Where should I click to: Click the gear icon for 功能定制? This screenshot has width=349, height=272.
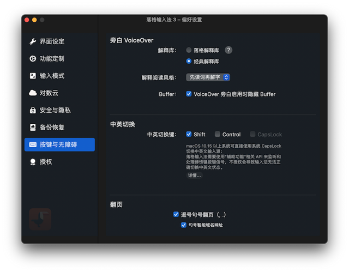pos(33,58)
